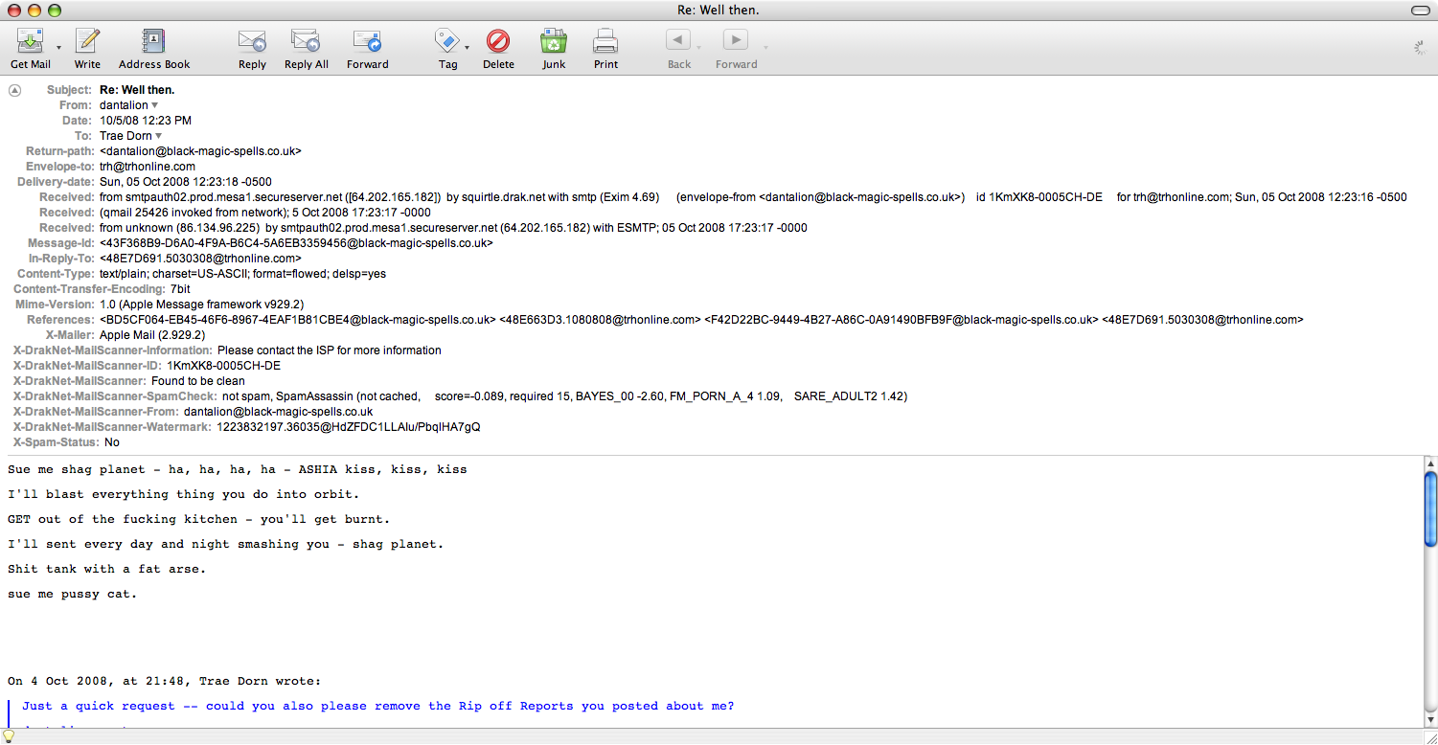This screenshot has height=745, width=1438.
Task: Open sender dantalion's contact dropdown
Action: click(155, 105)
